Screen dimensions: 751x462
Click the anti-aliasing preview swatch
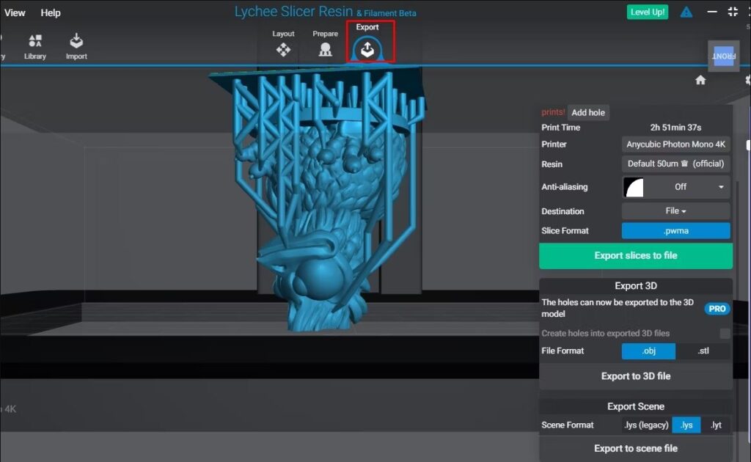[x=634, y=187]
